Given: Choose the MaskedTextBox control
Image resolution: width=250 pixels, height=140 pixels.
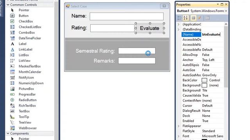Looking at the screenshot, I should pyautogui.click(x=30, y=66).
